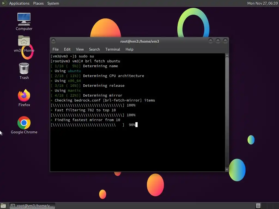Open the terminal File menu
Screen dimensions: 279x209
(x=56, y=50)
